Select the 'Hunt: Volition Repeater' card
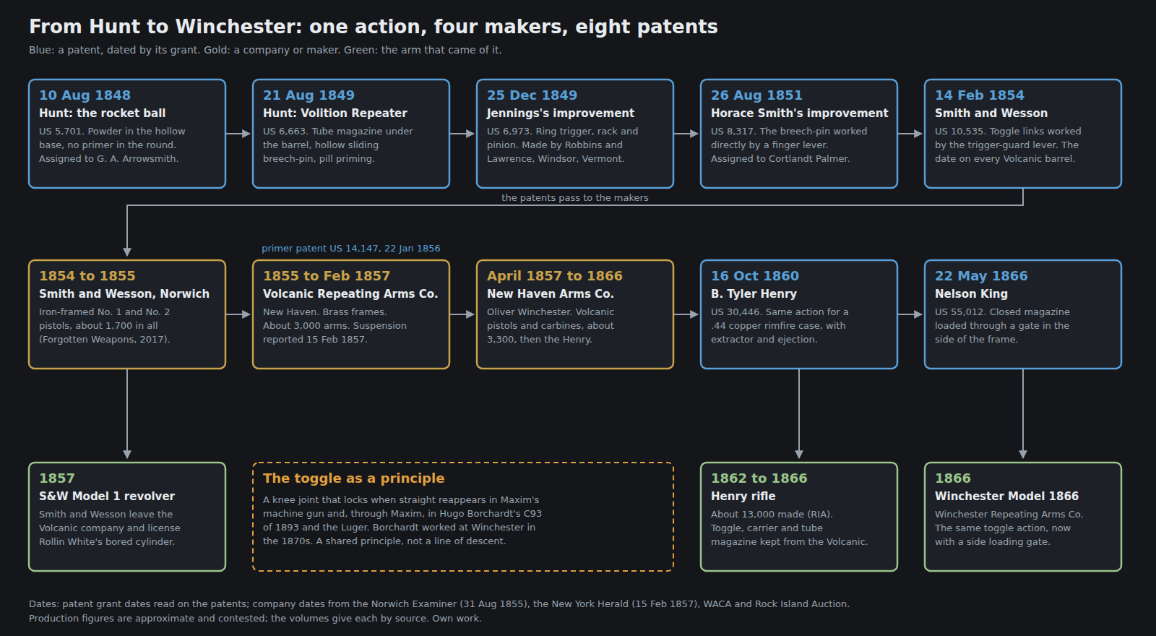This screenshot has width=1156, height=636. tap(351, 134)
